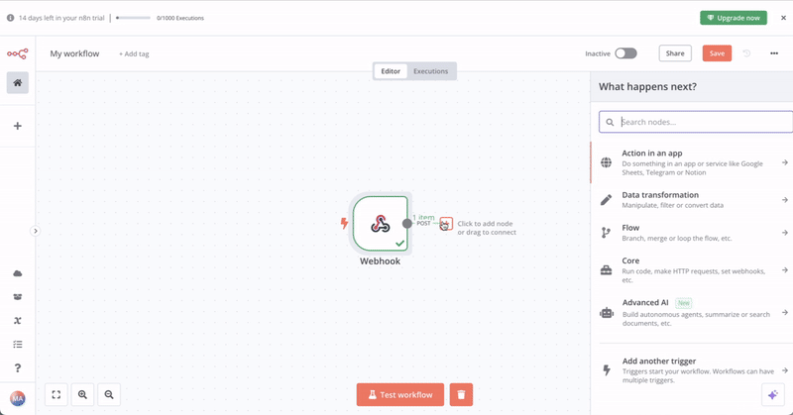Expand the Data transformation category
The height and width of the screenshot is (415, 793).
(694, 200)
